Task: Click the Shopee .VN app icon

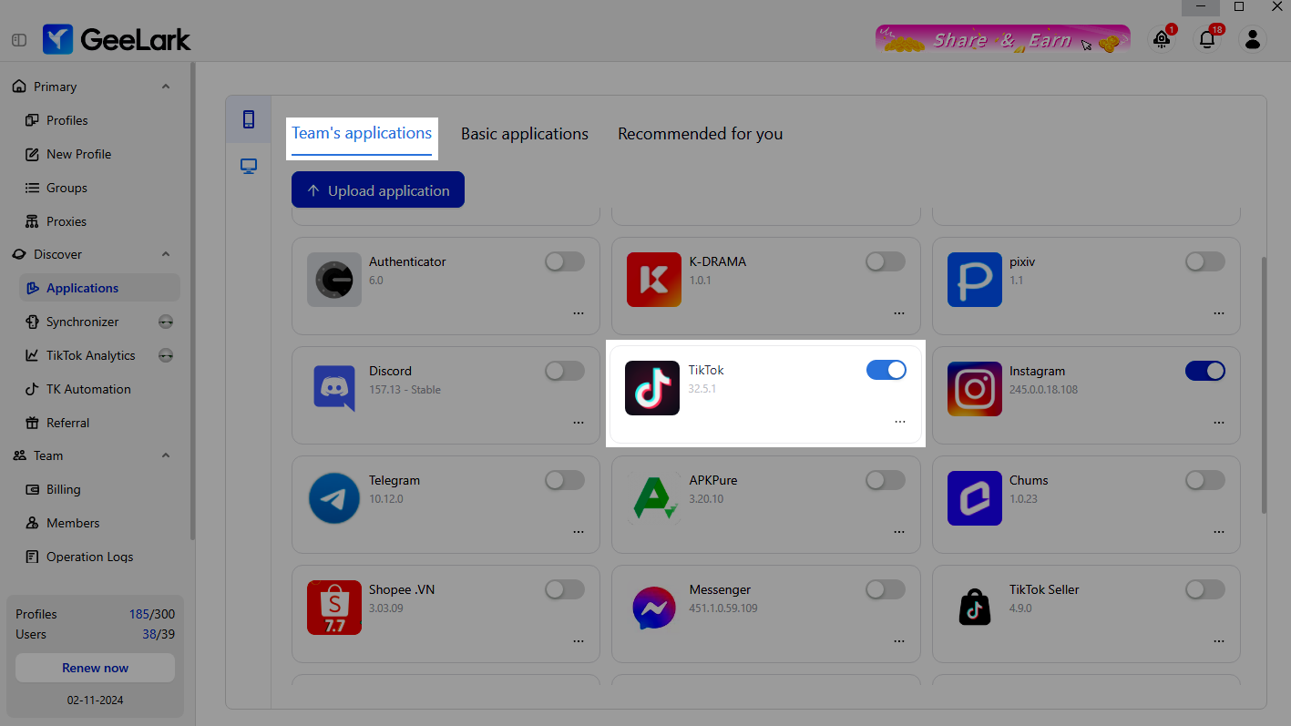Action: click(x=334, y=608)
